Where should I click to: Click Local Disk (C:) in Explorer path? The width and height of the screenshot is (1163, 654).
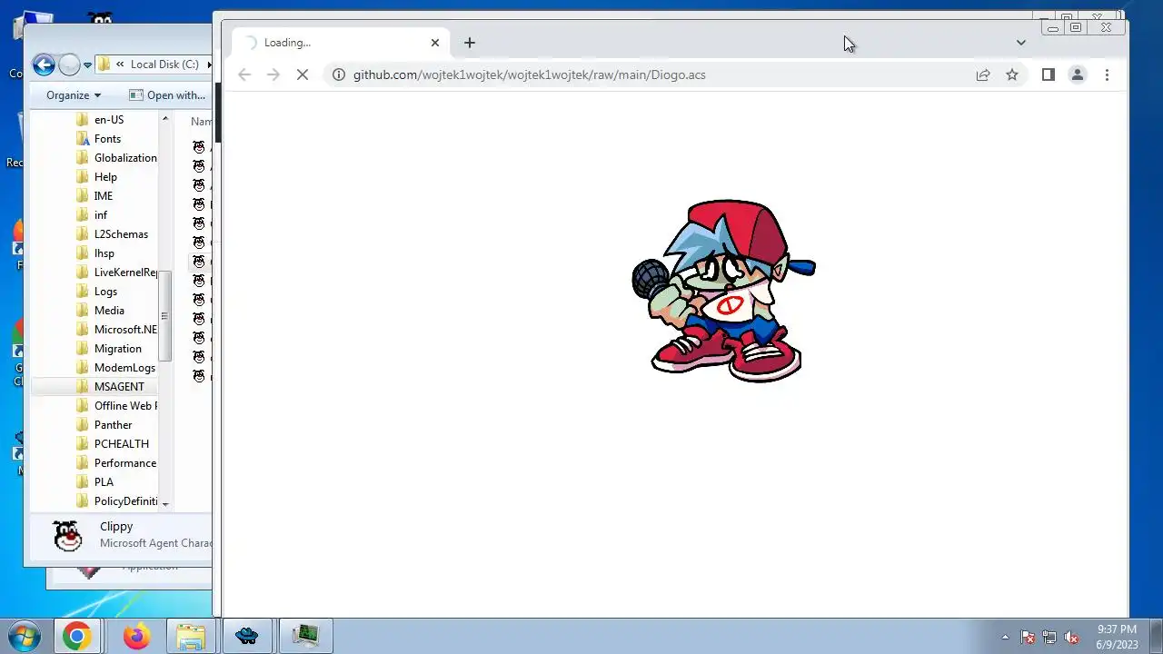pyautogui.click(x=164, y=64)
